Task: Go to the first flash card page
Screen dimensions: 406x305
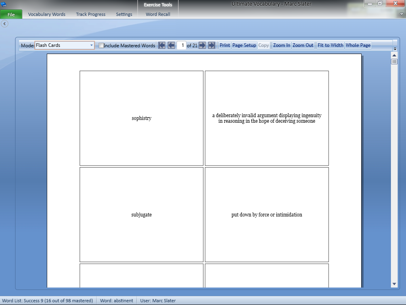Action: click(x=162, y=45)
